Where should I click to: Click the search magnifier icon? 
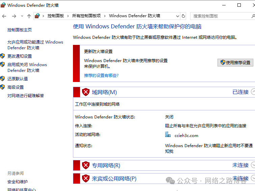pos(253,16)
